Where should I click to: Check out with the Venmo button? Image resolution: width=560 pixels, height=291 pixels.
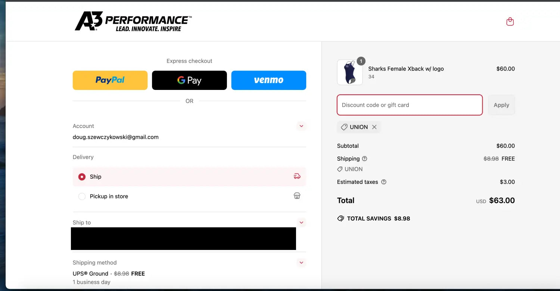[269, 80]
